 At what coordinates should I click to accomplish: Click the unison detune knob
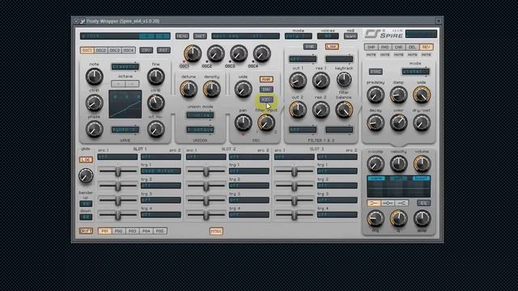point(189,89)
